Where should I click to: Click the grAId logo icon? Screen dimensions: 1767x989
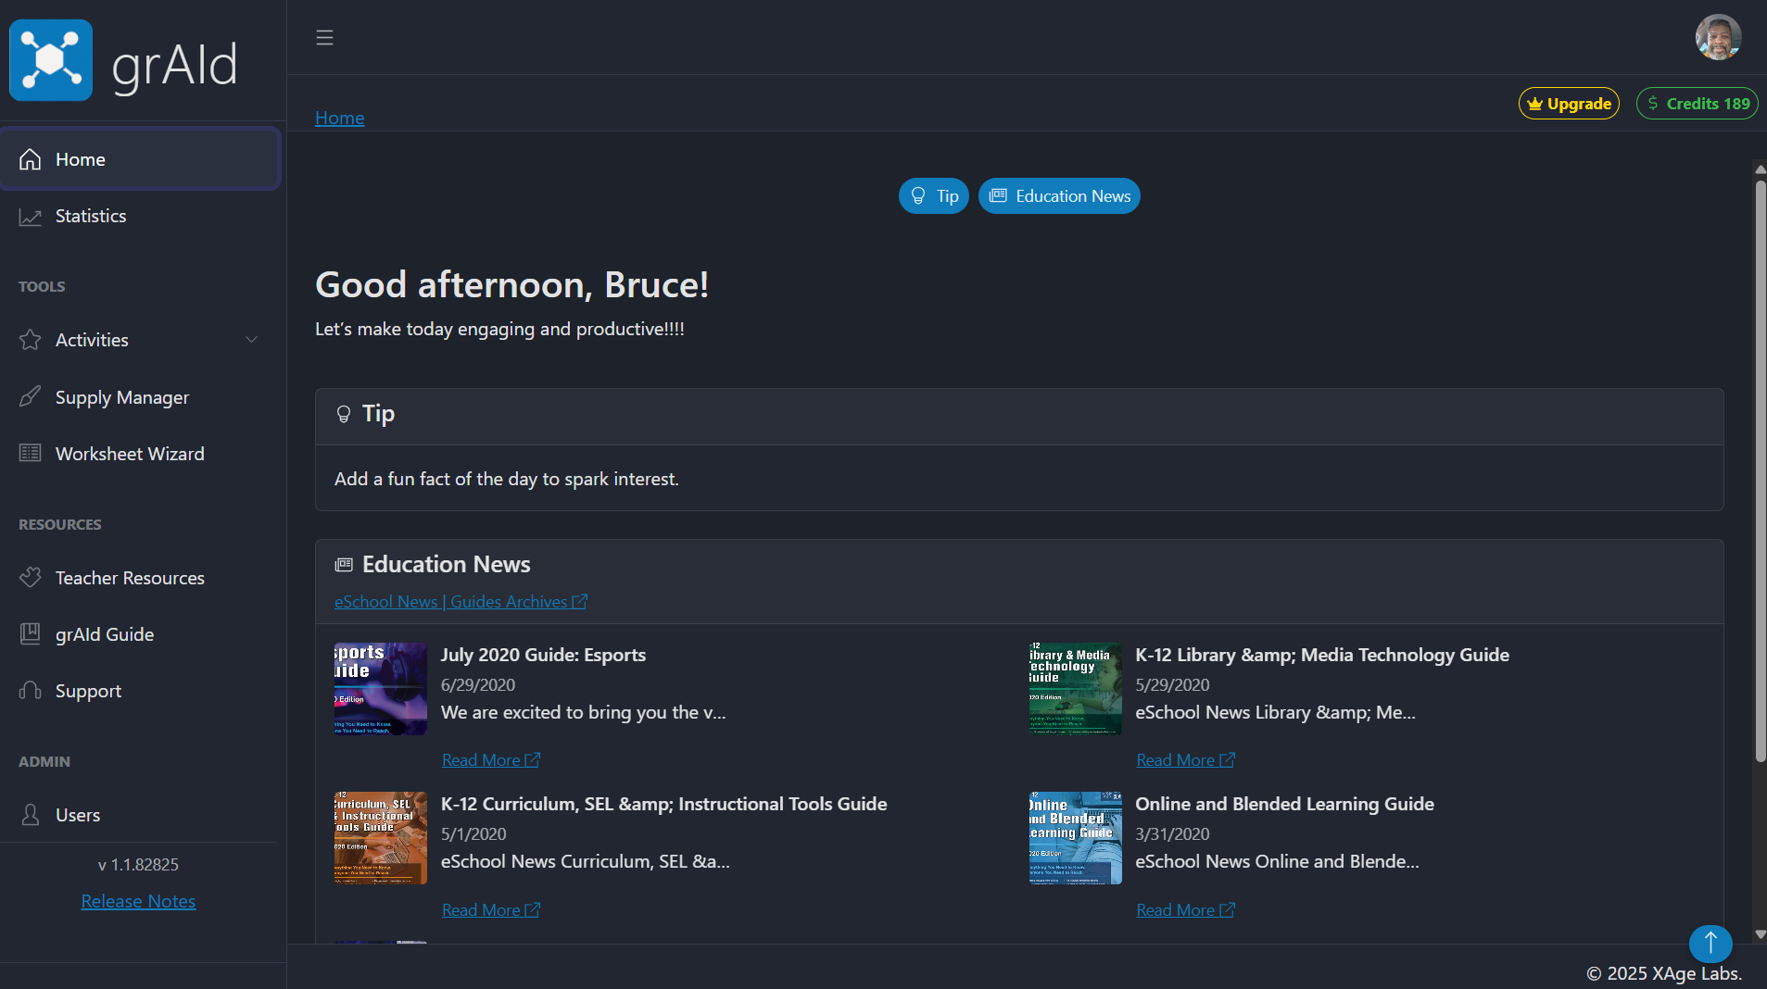pos(51,60)
